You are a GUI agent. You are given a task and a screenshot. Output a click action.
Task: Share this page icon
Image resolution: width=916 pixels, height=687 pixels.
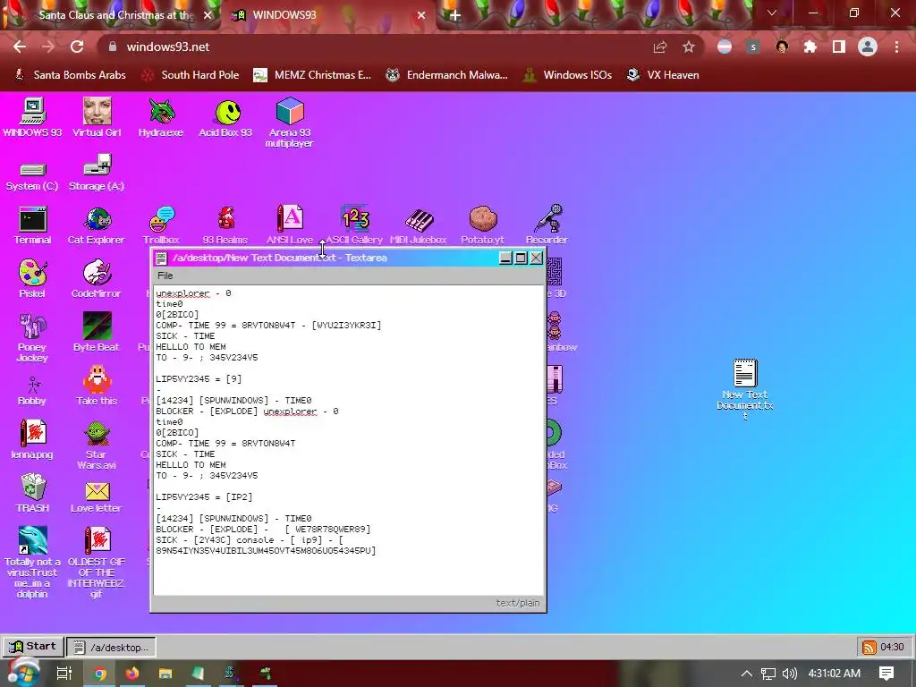coord(660,47)
